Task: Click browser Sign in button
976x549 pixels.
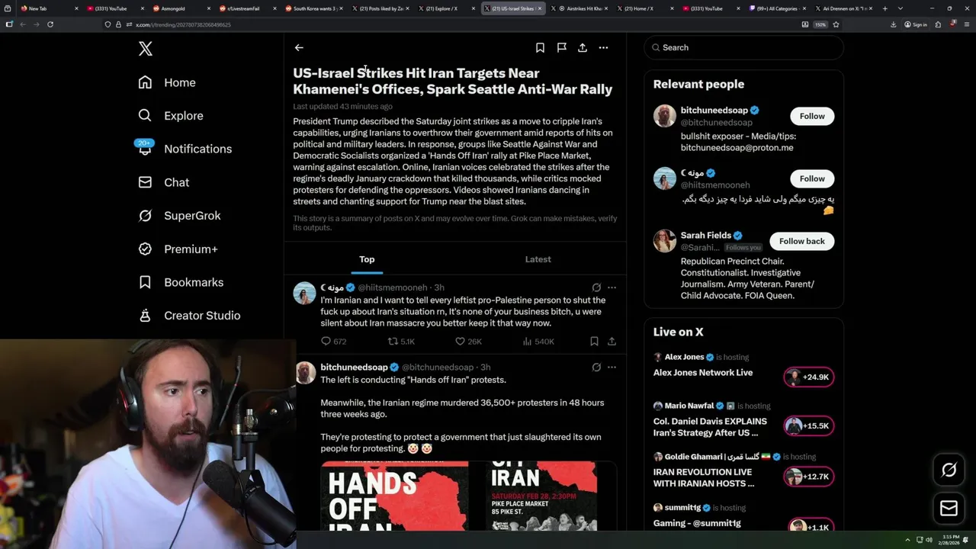Action: coord(916,24)
